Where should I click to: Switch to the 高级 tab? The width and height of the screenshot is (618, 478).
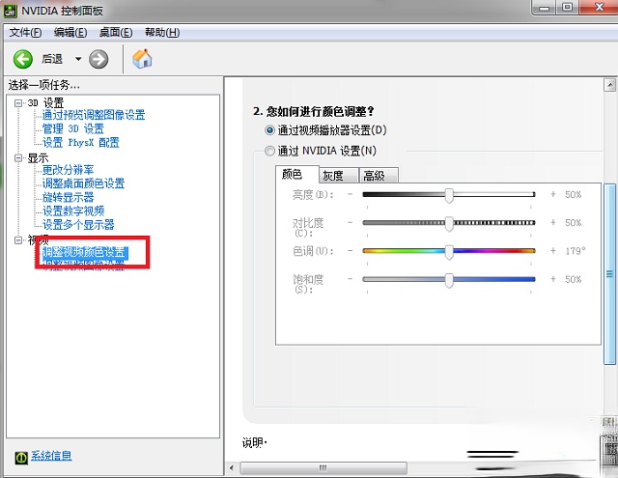tap(379, 176)
